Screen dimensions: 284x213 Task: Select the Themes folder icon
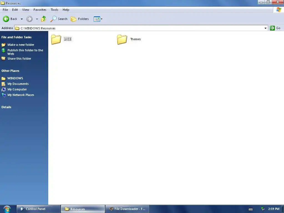coord(122,39)
